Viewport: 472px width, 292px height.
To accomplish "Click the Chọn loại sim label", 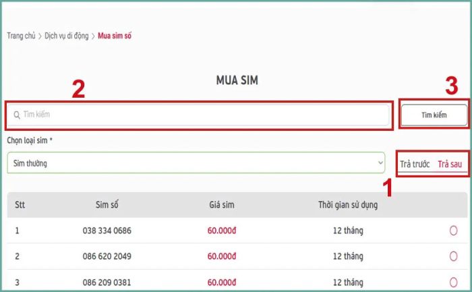I will (x=30, y=140).
